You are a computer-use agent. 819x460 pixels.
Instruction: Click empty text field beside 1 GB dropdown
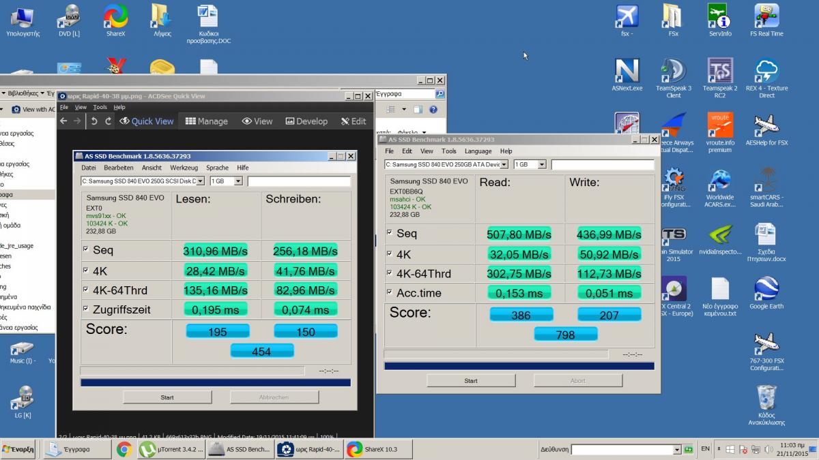[603, 164]
